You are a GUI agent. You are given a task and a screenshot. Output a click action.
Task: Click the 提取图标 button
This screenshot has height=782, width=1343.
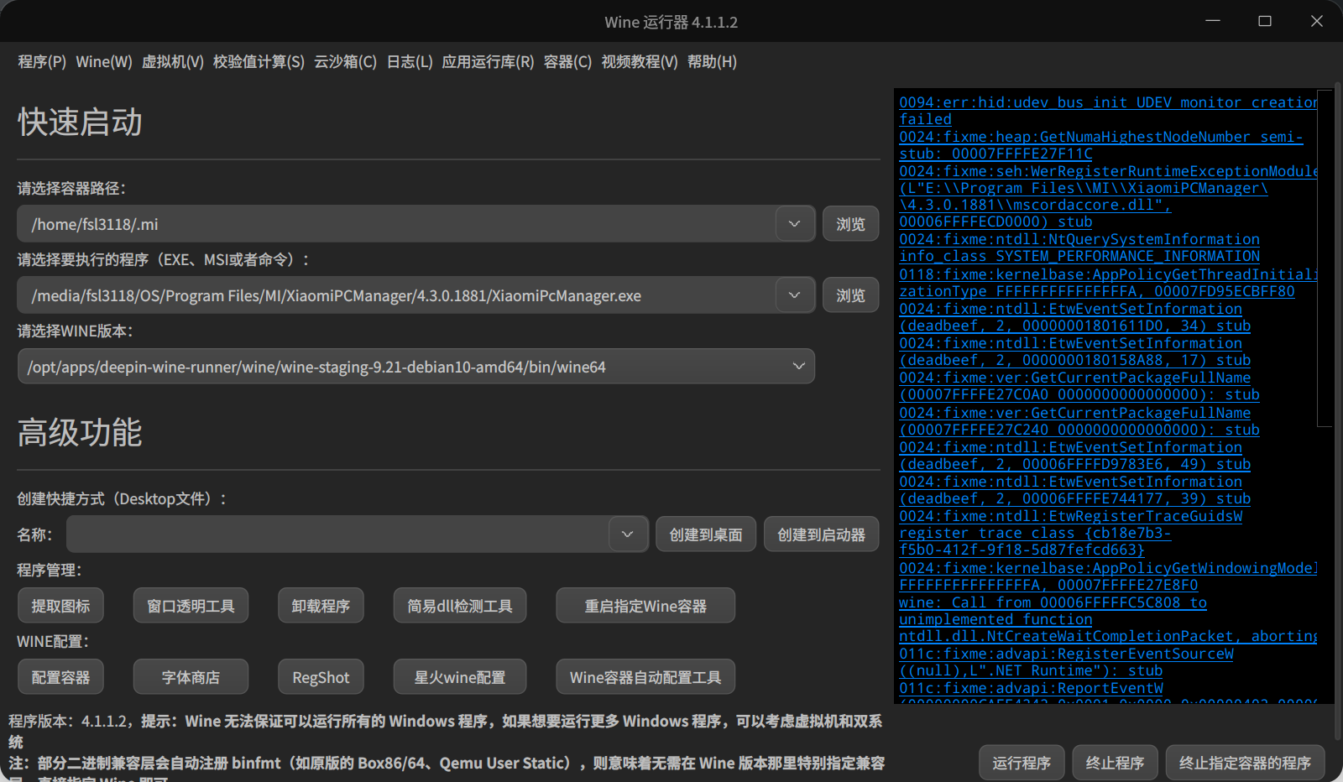[60, 606]
